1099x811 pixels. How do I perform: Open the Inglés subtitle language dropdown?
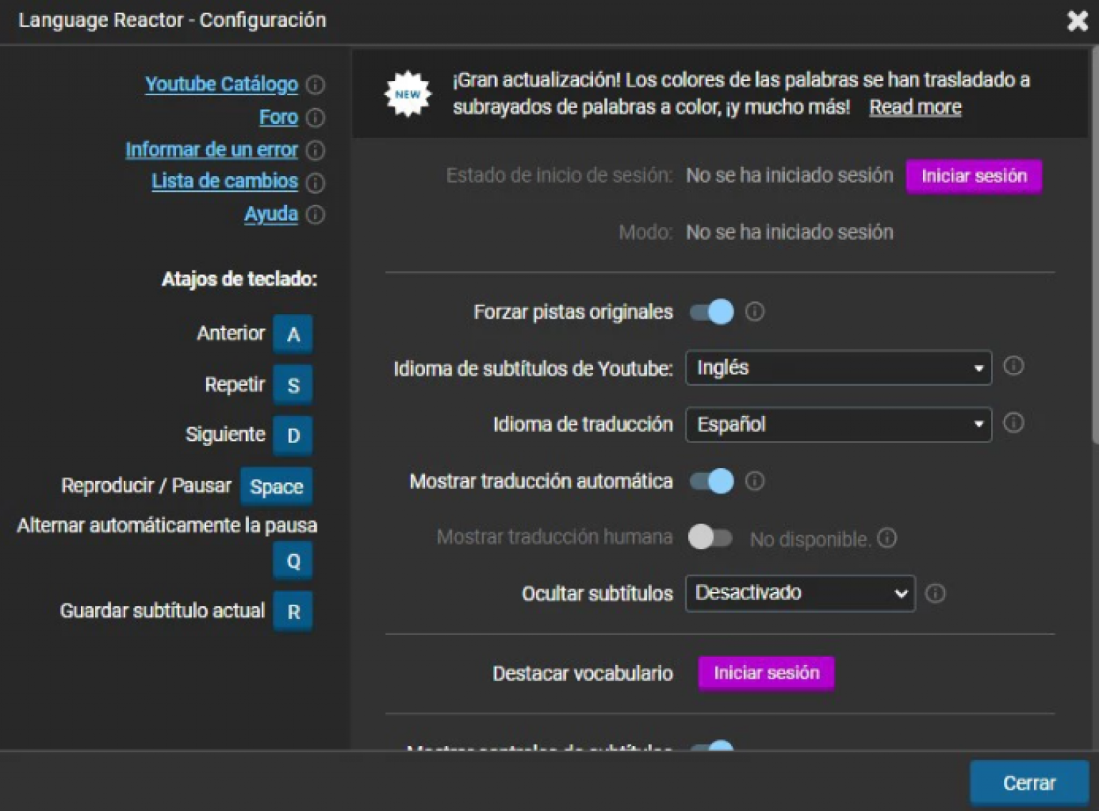pos(837,368)
